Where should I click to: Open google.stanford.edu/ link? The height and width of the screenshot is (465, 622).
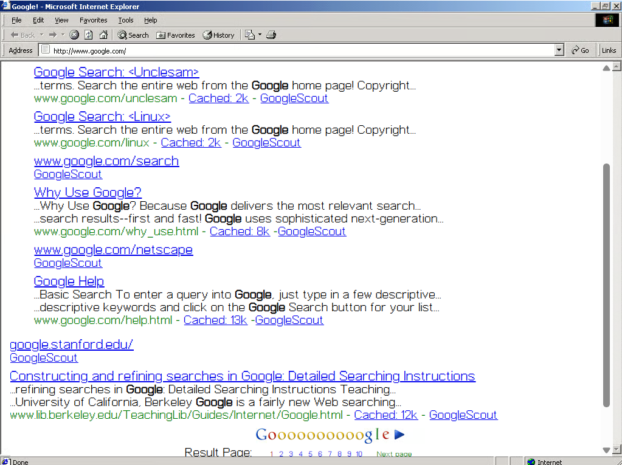point(71,345)
